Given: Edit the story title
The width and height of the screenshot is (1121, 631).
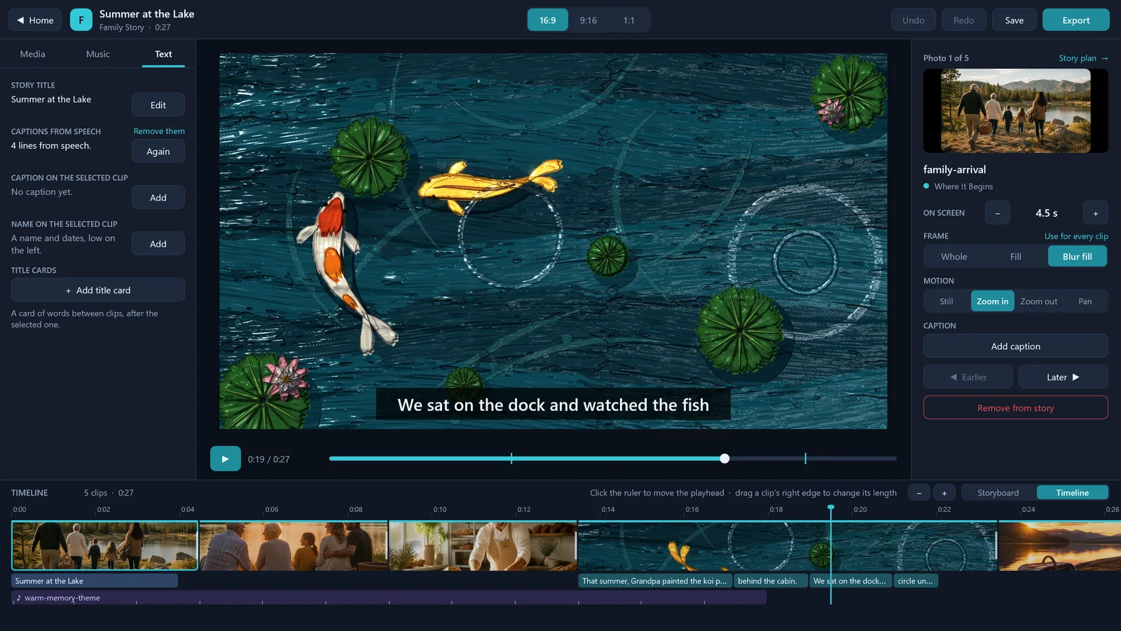Looking at the screenshot, I should pyautogui.click(x=158, y=104).
